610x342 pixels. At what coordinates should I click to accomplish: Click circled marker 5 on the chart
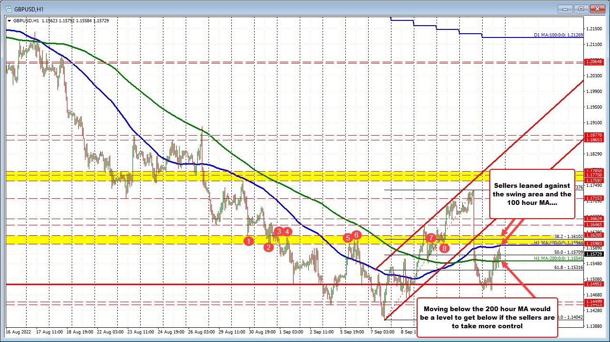[x=347, y=238]
